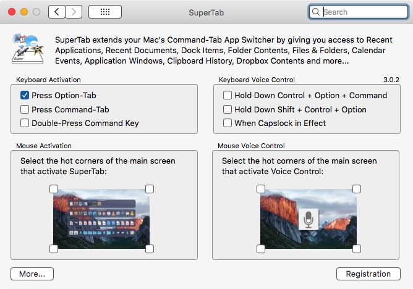Enable bottom-right hot corner for Voice Control
The image size is (413, 289).
click(357, 249)
